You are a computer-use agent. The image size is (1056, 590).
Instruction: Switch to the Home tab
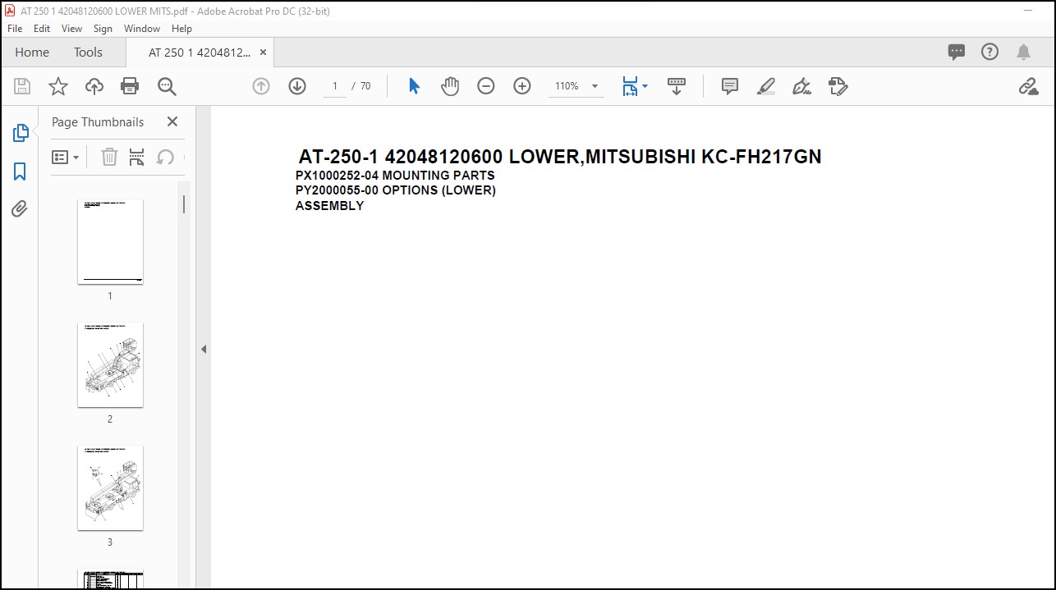click(x=32, y=52)
